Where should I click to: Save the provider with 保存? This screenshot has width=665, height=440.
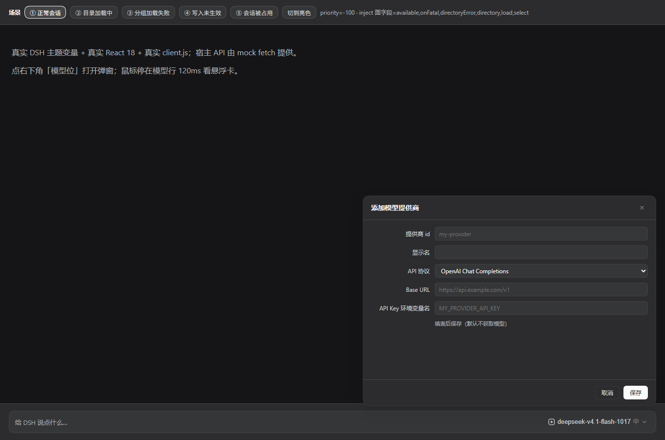tap(636, 393)
